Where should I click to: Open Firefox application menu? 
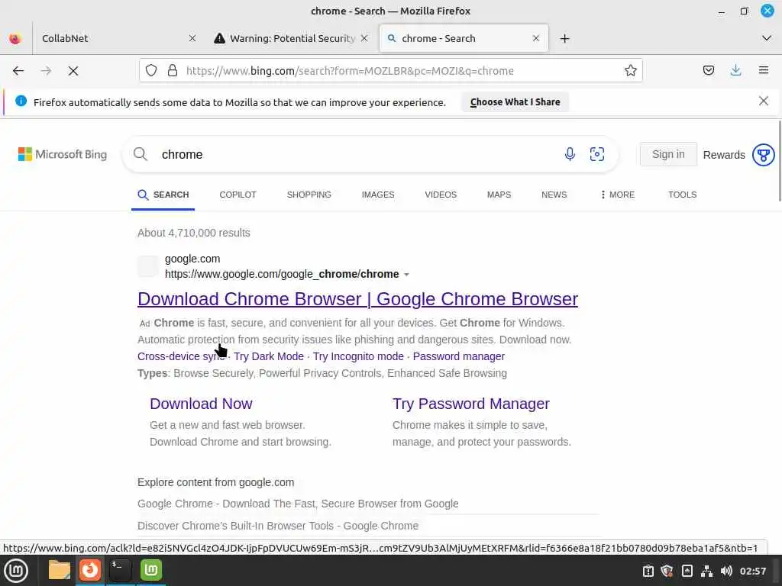(763, 71)
